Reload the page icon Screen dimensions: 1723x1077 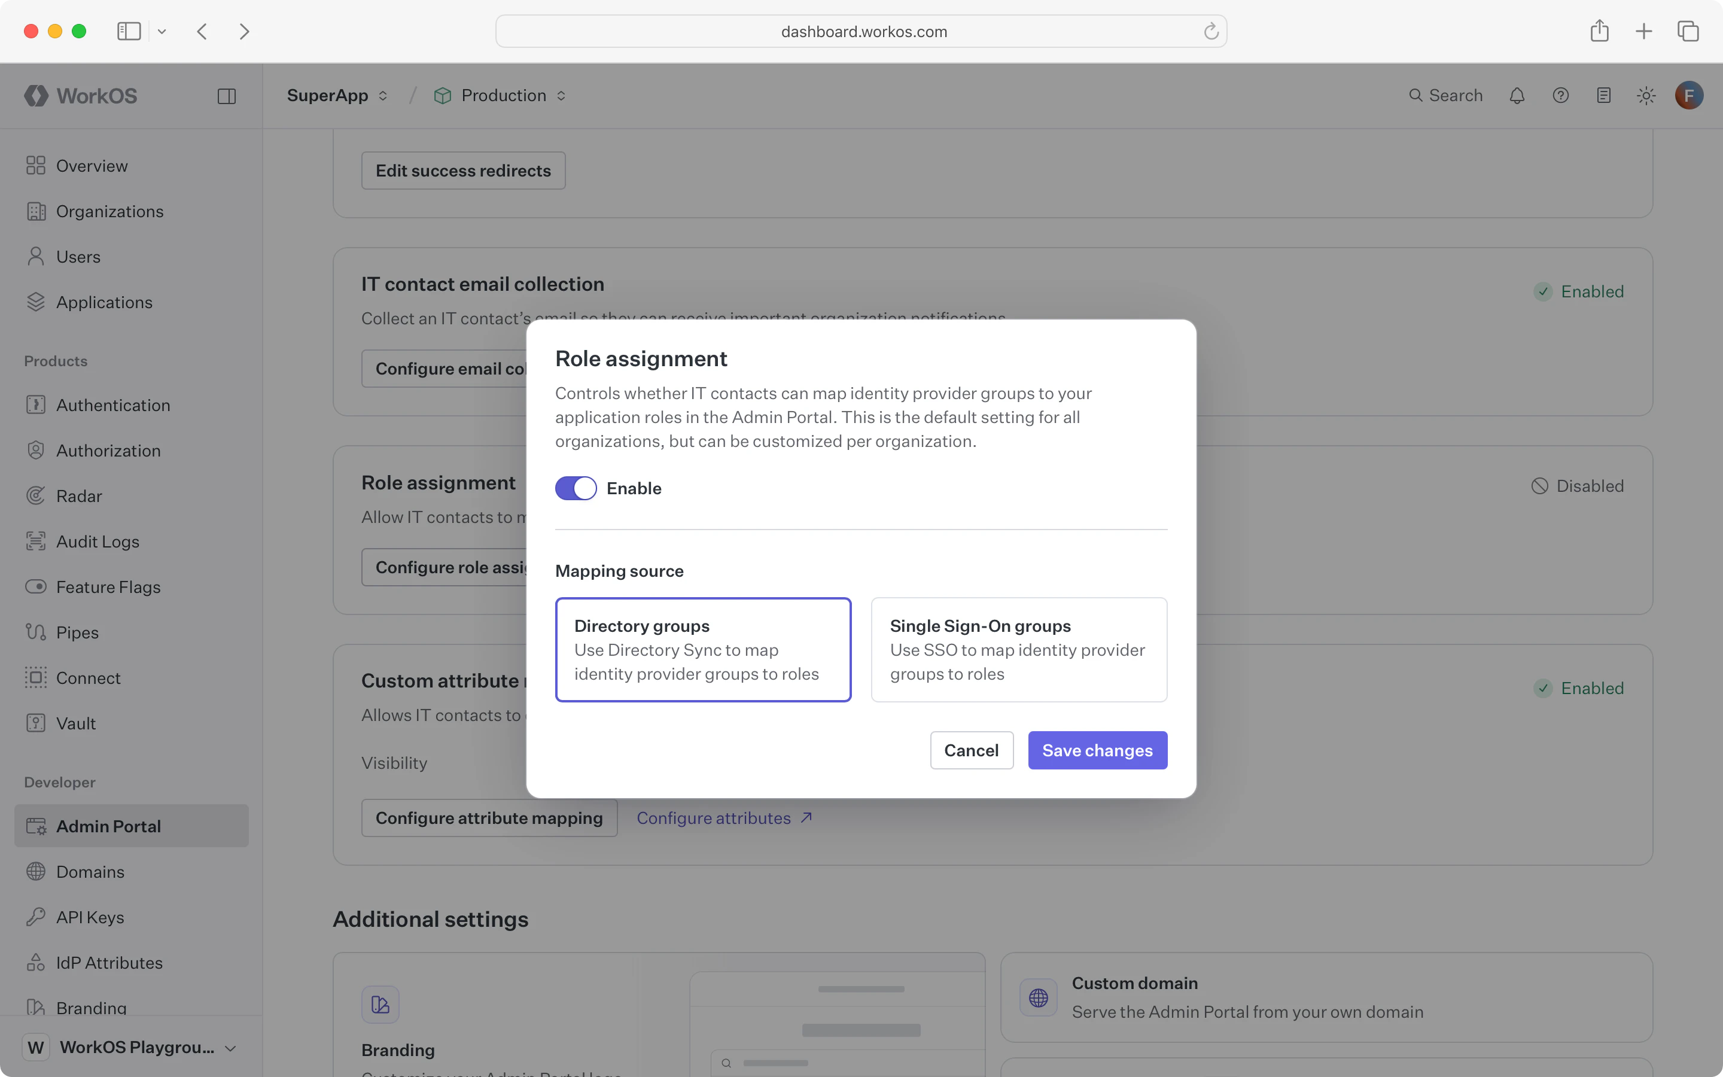click(1211, 31)
